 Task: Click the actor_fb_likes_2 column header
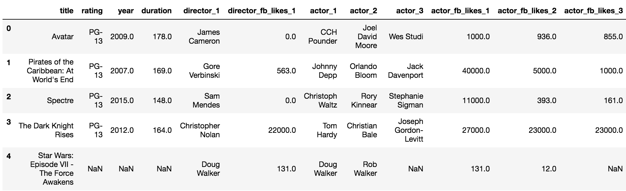click(527, 11)
